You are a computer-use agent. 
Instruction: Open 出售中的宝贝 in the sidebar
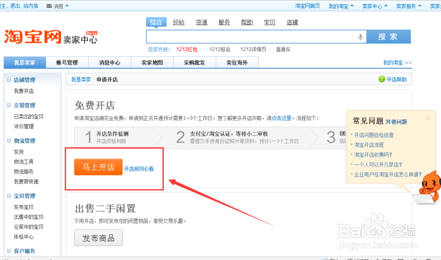29,217
